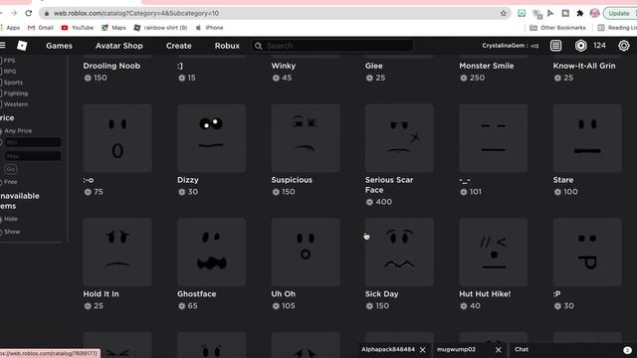This screenshot has width=637, height=358.
Task: Open the Hut Hut Hike! thumbnail
Action: [x=494, y=252]
